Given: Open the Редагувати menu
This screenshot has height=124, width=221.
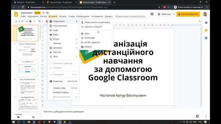Looking at the screenshot, I should 33,17.
